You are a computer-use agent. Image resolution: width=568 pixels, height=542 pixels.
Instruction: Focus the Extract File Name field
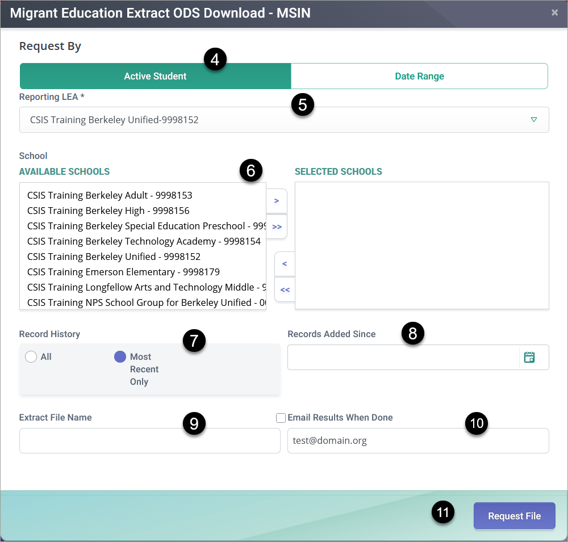pyautogui.click(x=150, y=440)
